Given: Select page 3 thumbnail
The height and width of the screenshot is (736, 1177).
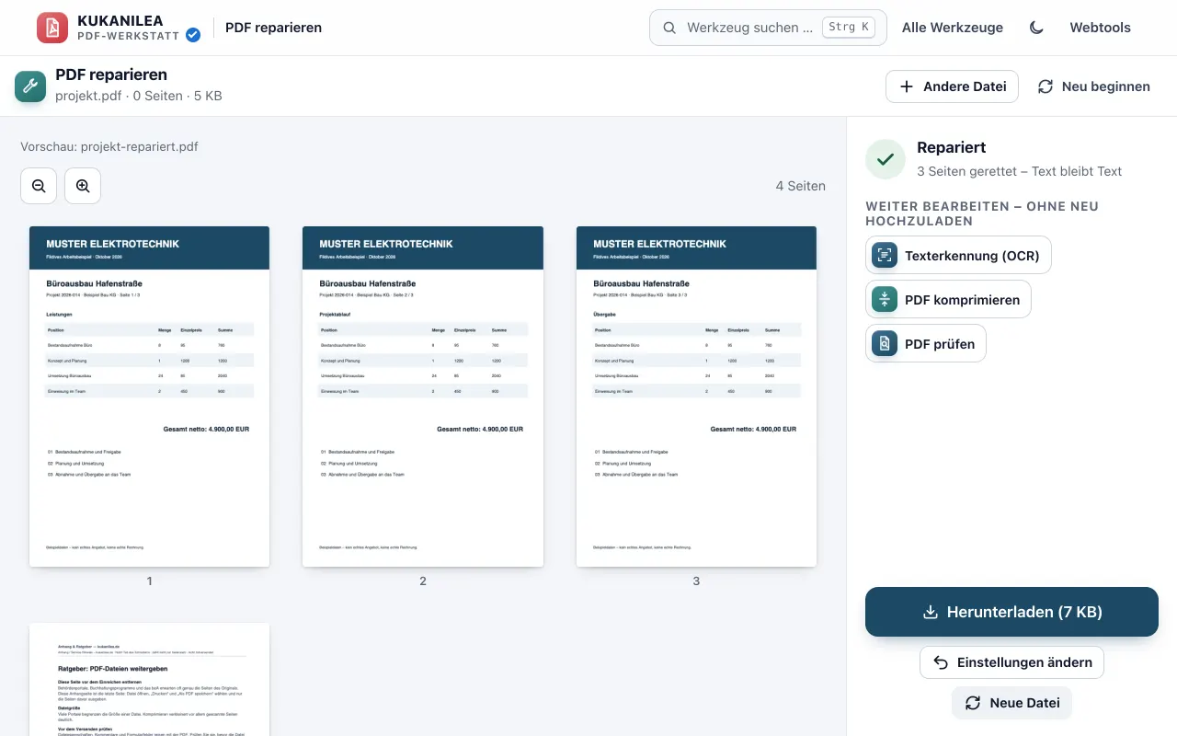Looking at the screenshot, I should pos(696,397).
